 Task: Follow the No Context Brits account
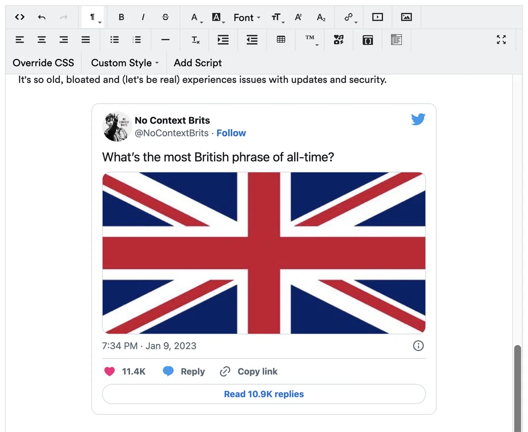click(x=231, y=133)
